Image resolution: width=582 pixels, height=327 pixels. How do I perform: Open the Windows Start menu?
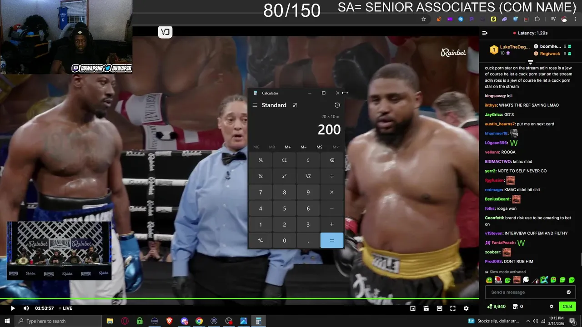click(8, 321)
